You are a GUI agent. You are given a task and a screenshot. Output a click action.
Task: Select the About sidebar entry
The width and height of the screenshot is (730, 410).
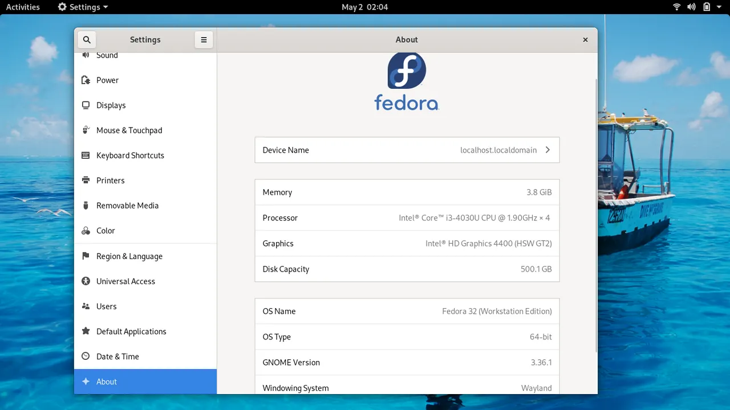[x=145, y=382]
